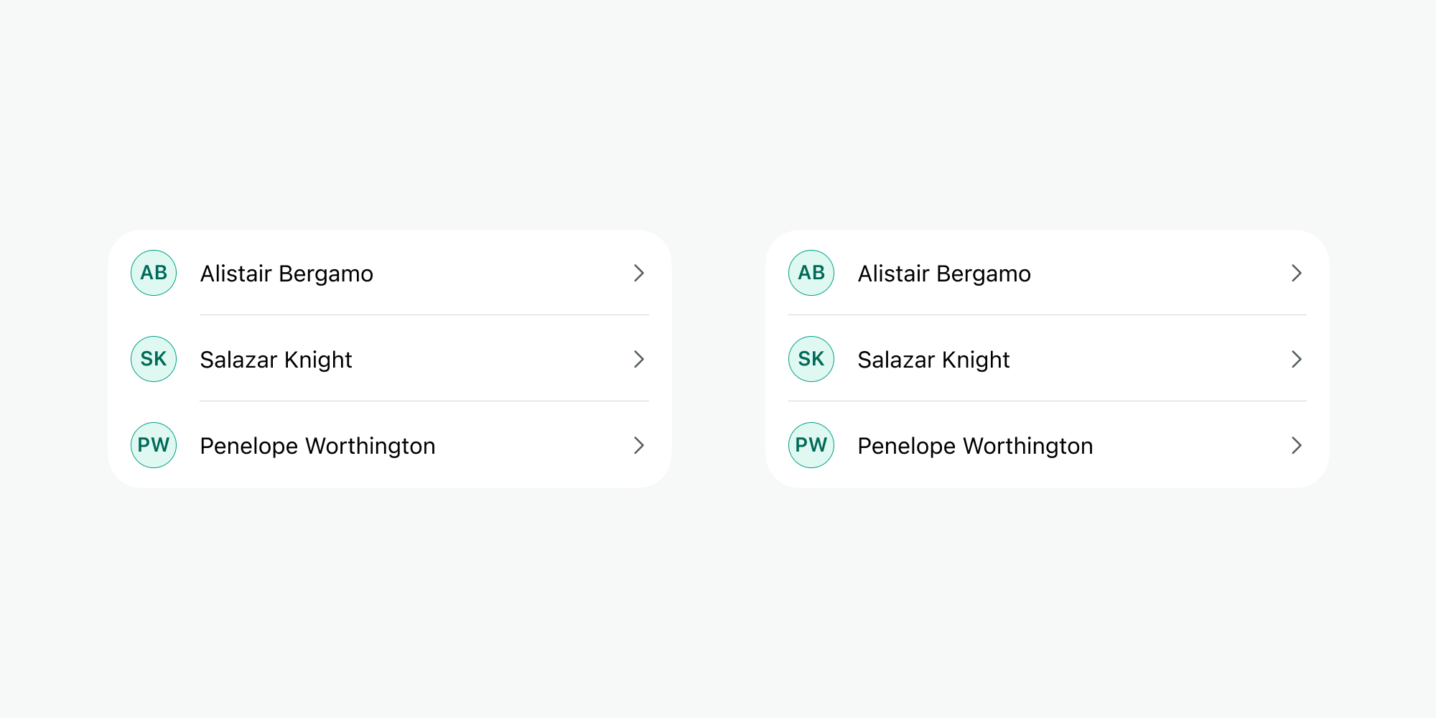Open Alistair Bergamo chevron in left list
Image resolution: width=1436 pixels, height=718 pixels.
click(x=639, y=273)
